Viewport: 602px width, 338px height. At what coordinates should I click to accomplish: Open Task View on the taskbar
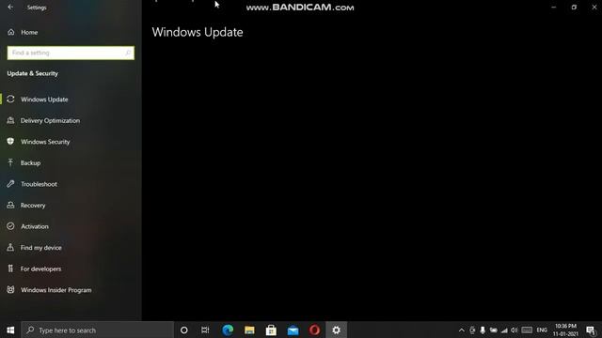[x=205, y=330]
